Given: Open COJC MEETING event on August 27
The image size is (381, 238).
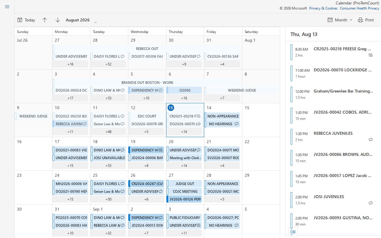Looking at the screenshot, I should pyautogui.click(x=184, y=192).
